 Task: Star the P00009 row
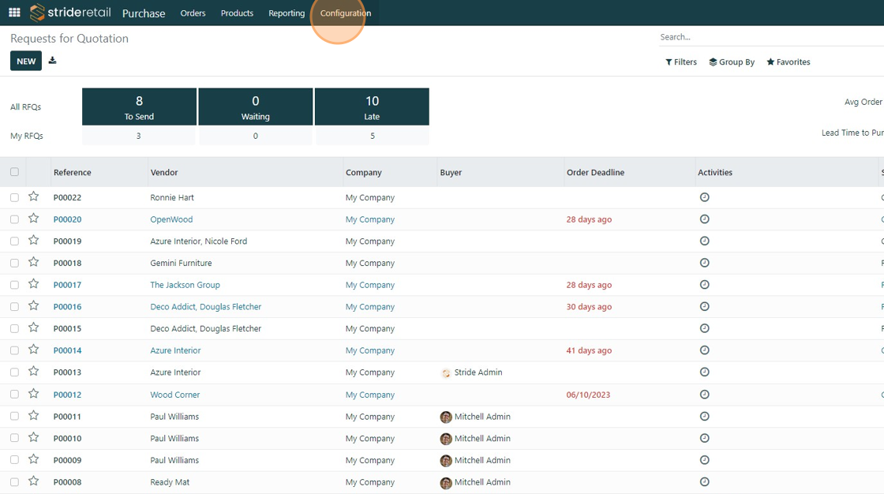pos(34,459)
